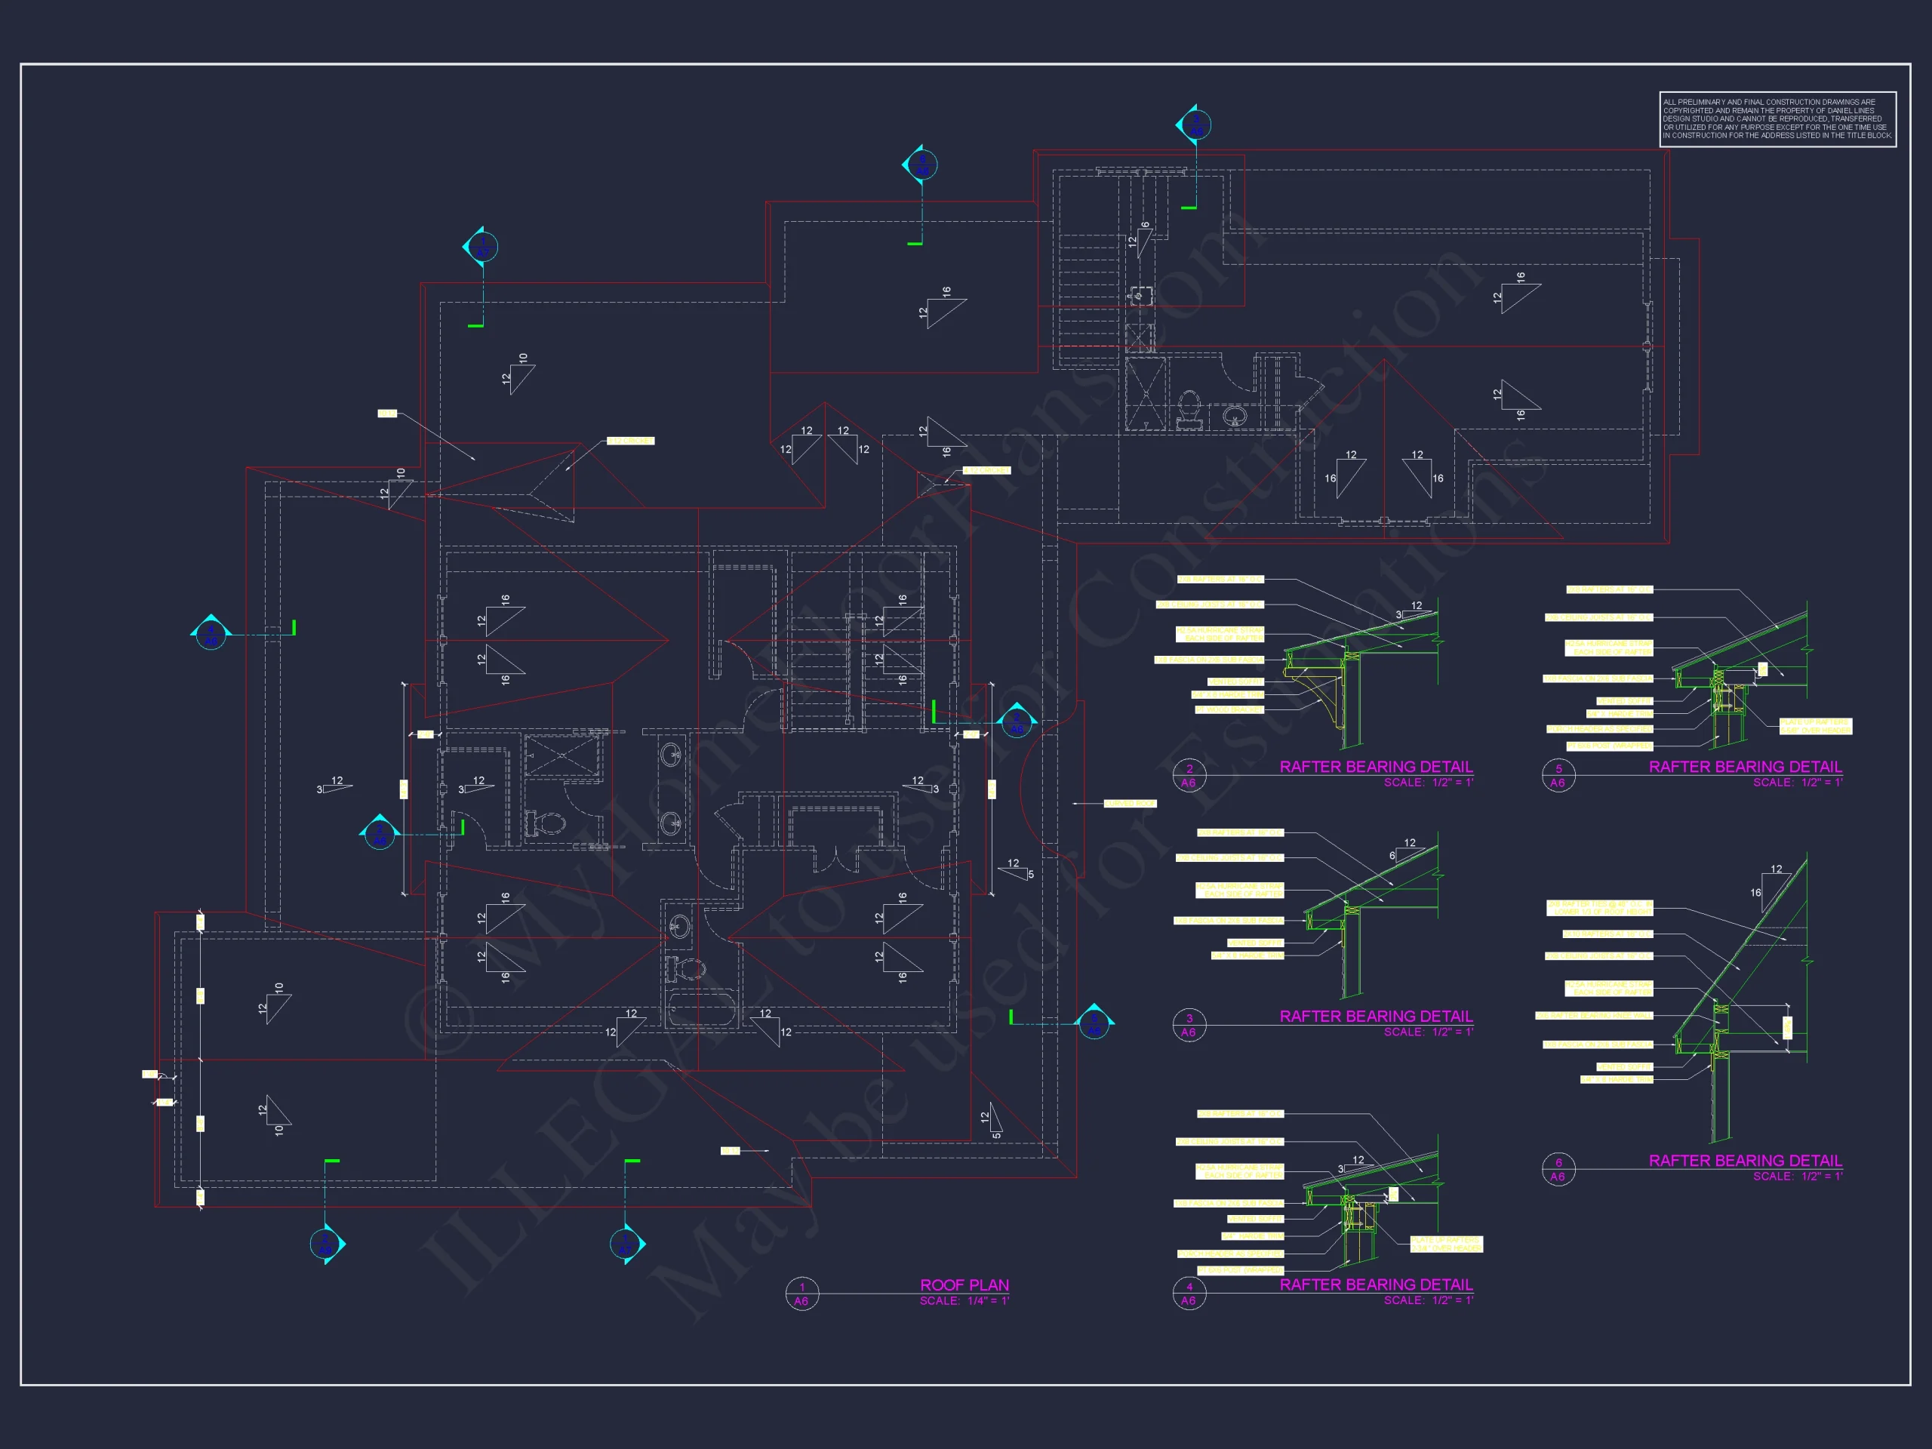Click the shower stall symbol in left bathroom
The image size is (1932, 1449).
(561, 756)
